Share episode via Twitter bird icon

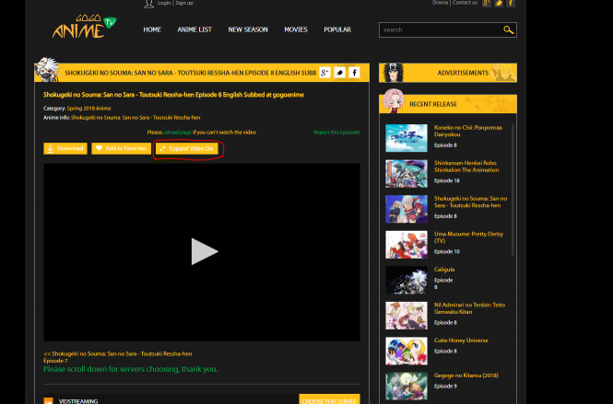339,73
